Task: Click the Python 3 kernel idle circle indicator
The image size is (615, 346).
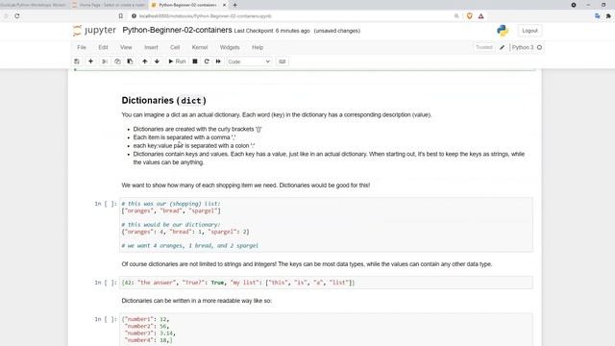Action: click(x=540, y=47)
